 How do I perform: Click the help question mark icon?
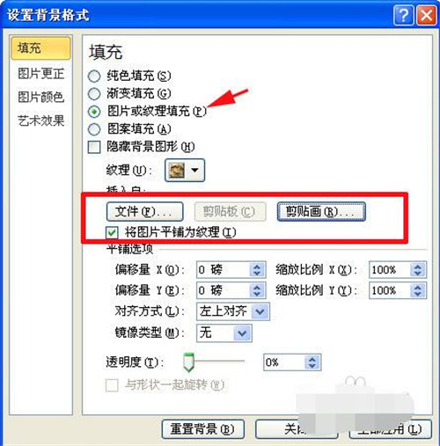tap(404, 16)
